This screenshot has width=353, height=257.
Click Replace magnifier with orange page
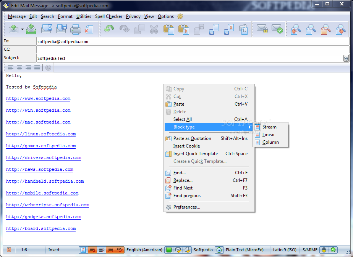326,29
